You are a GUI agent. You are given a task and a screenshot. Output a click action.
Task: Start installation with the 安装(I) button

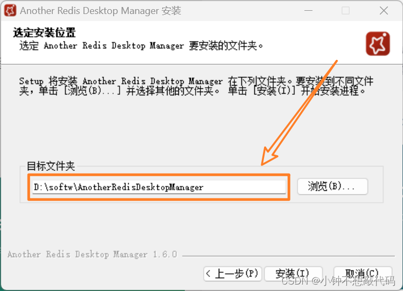[x=293, y=274]
